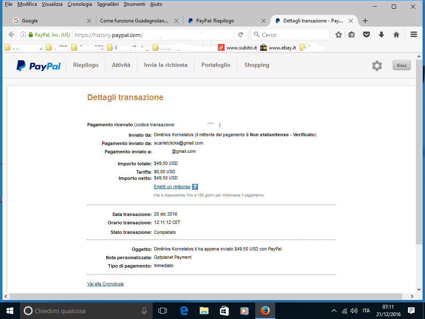Open PayPal Attività section

click(x=121, y=65)
